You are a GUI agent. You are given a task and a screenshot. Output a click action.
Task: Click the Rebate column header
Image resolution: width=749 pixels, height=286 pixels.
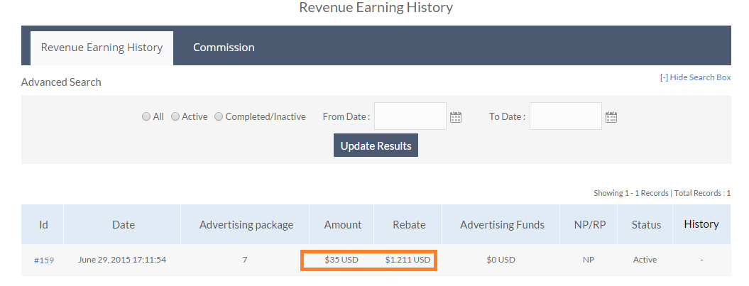(x=409, y=225)
